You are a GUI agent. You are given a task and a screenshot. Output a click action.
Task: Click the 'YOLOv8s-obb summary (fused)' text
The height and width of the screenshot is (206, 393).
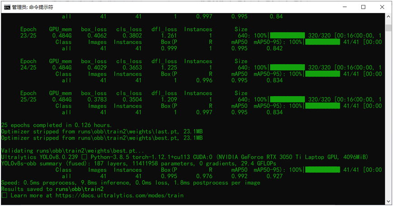click(44, 164)
